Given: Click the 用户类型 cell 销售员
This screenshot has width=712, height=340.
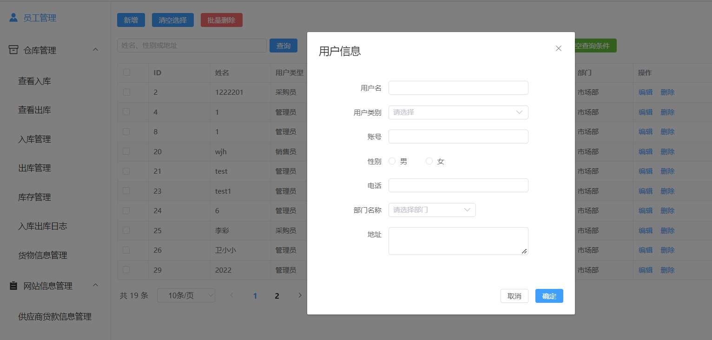Looking at the screenshot, I should point(286,151).
